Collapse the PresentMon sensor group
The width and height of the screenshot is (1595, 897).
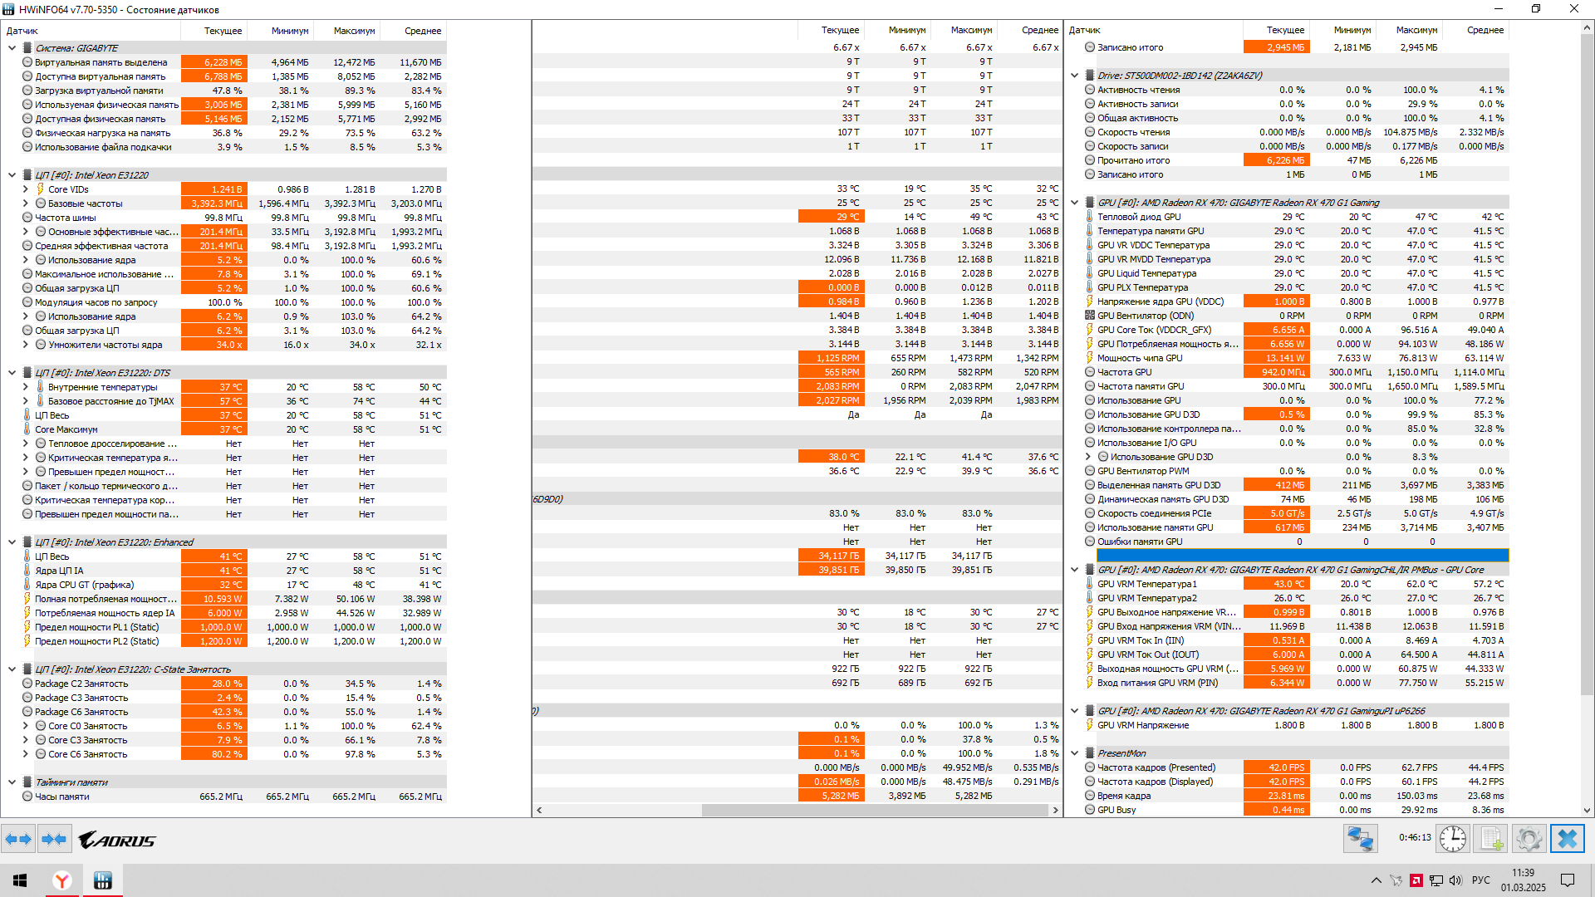pyautogui.click(x=1074, y=753)
